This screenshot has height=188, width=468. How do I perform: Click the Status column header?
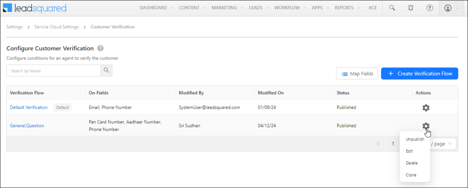[x=343, y=93]
